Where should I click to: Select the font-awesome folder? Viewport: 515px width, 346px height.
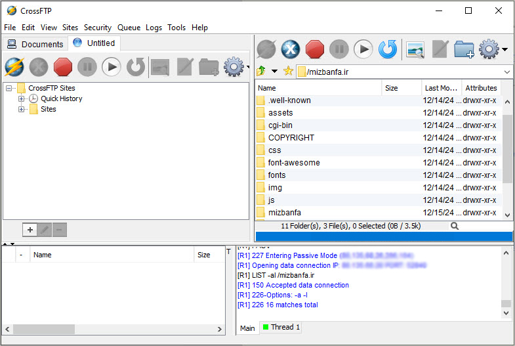[379, 163]
